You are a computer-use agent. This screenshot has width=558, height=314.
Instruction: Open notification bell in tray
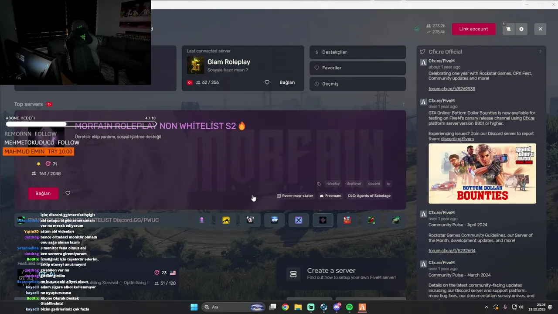[x=551, y=307]
